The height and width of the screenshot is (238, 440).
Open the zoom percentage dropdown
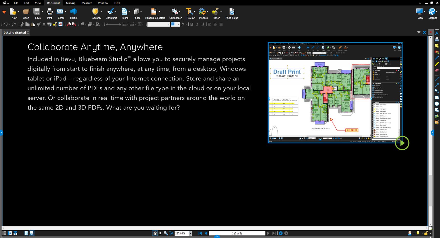pos(190,233)
